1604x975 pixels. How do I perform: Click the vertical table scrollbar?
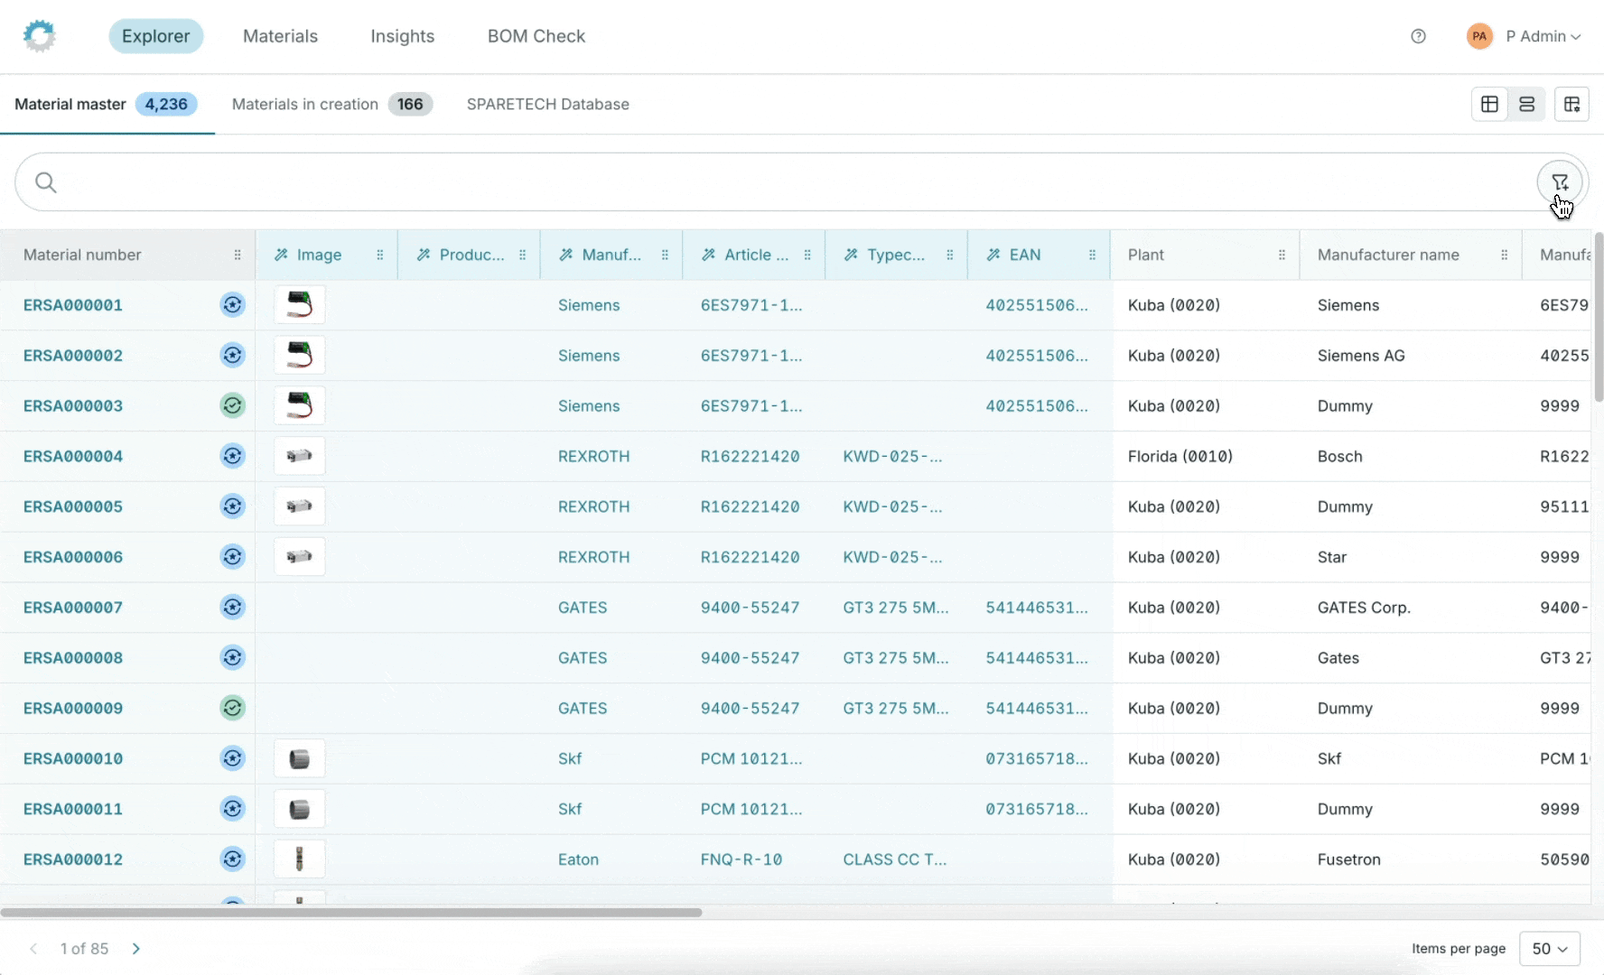(x=1599, y=316)
